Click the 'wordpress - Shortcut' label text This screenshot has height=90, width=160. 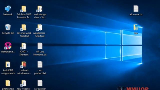click(x=40, y=34)
